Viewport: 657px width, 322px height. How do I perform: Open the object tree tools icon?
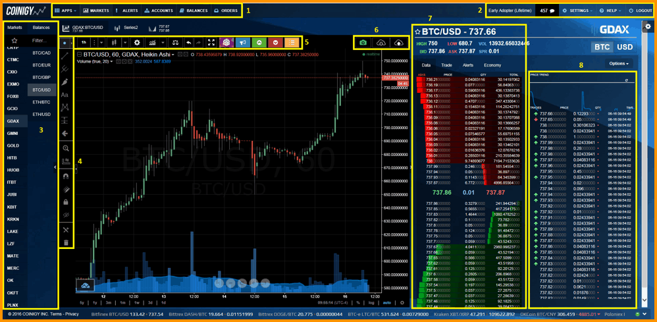[65, 229]
